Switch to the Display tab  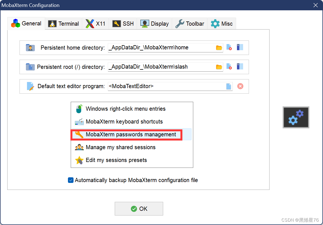coord(155,24)
